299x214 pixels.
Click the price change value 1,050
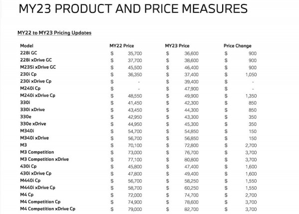(250, 74)
